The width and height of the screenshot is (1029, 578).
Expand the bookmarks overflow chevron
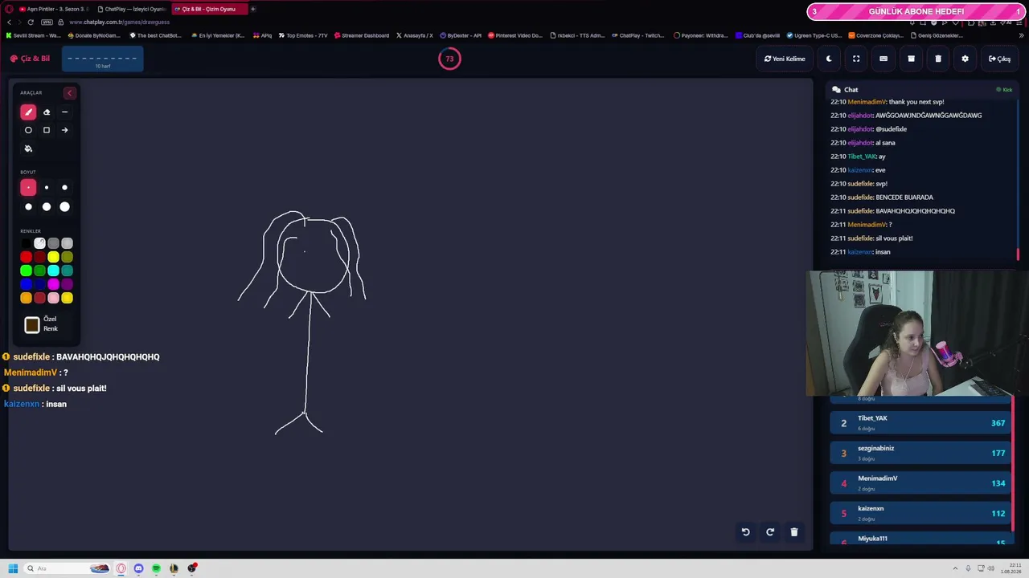point(1022,35)
